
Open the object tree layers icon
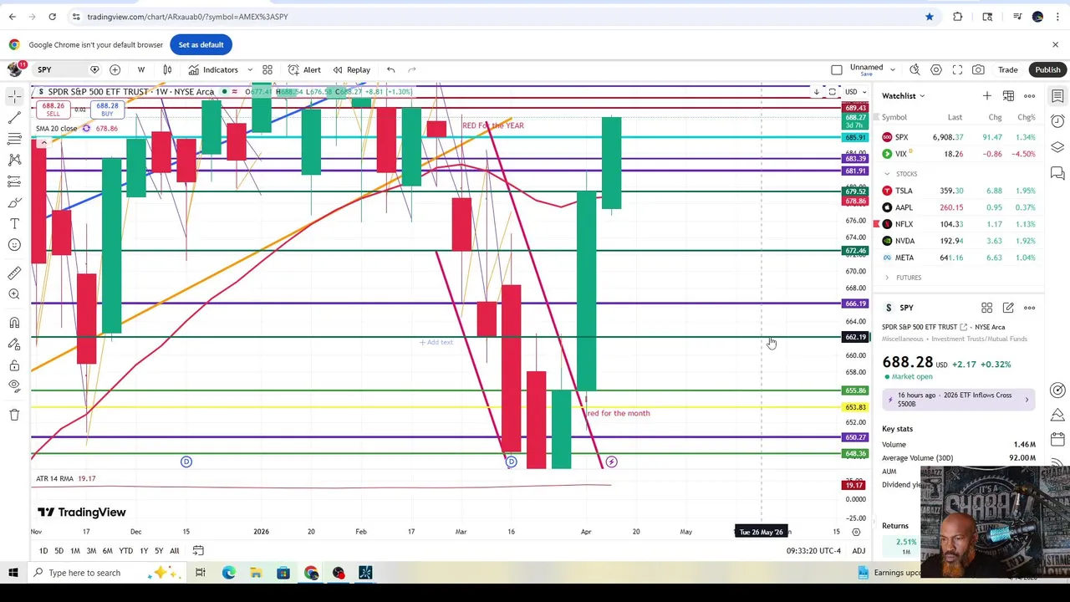coord(1057,147)
